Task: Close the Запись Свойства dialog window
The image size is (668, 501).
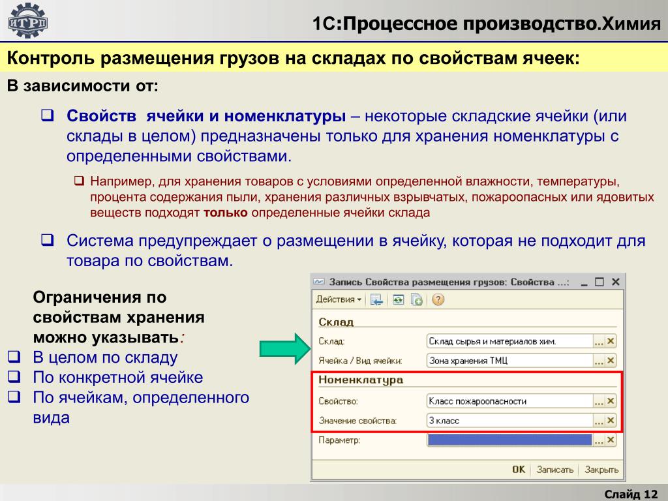Action: tap(615, 282)
